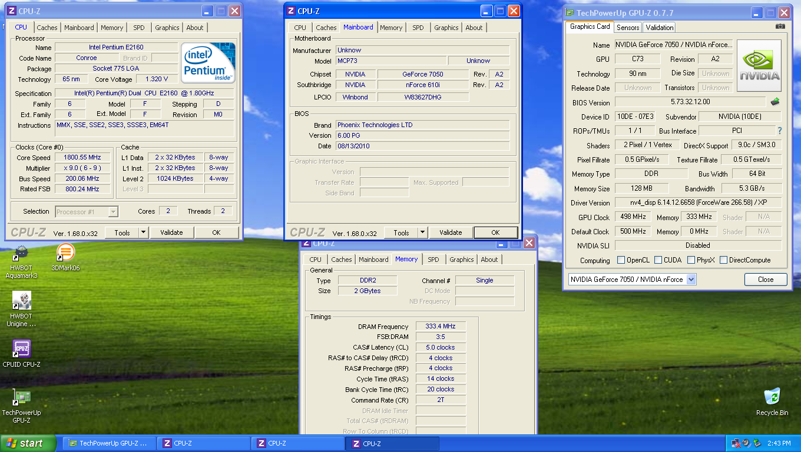The height and width of the screenshot is (452, 801).
Task: Open the Windows XP Start menu
Action: 28,443
